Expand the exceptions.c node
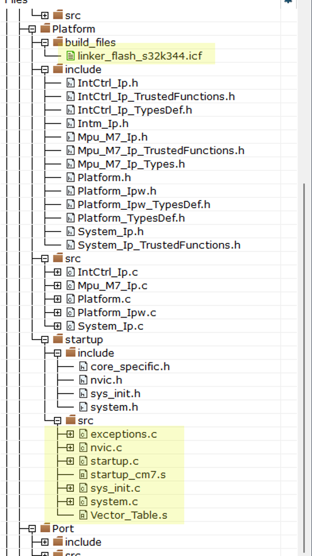This screenshot has height=556, width=312. [x=70, y=434]
